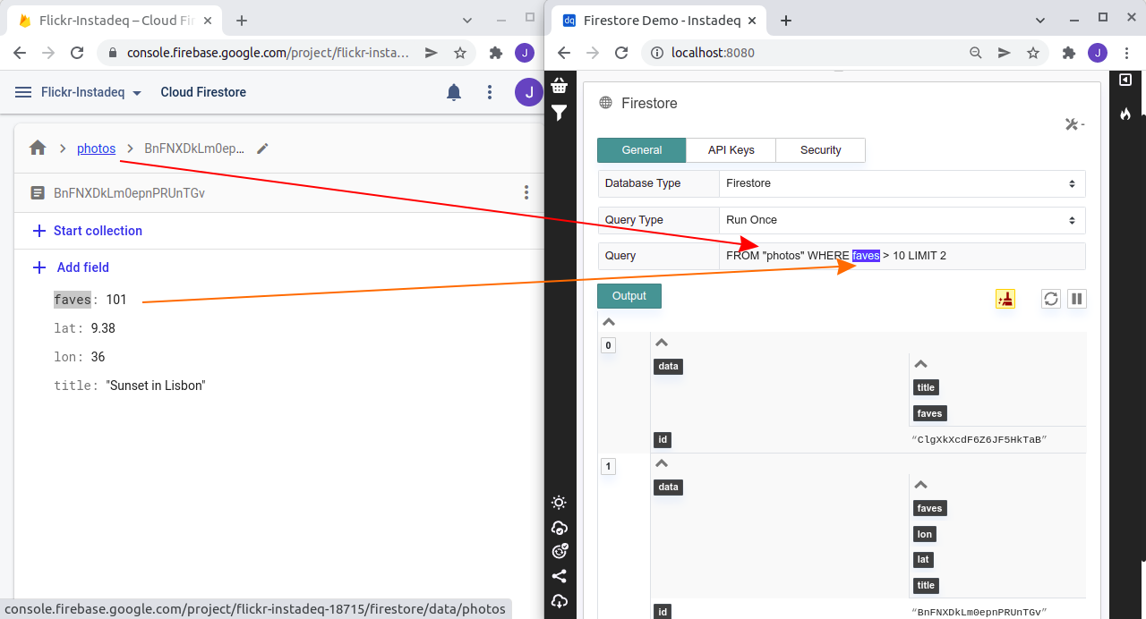Open the wrench tools menu on the Firestore card
Image resolution: width=1146 pixels, height=619 pixels.
(x=1074, y=124)
